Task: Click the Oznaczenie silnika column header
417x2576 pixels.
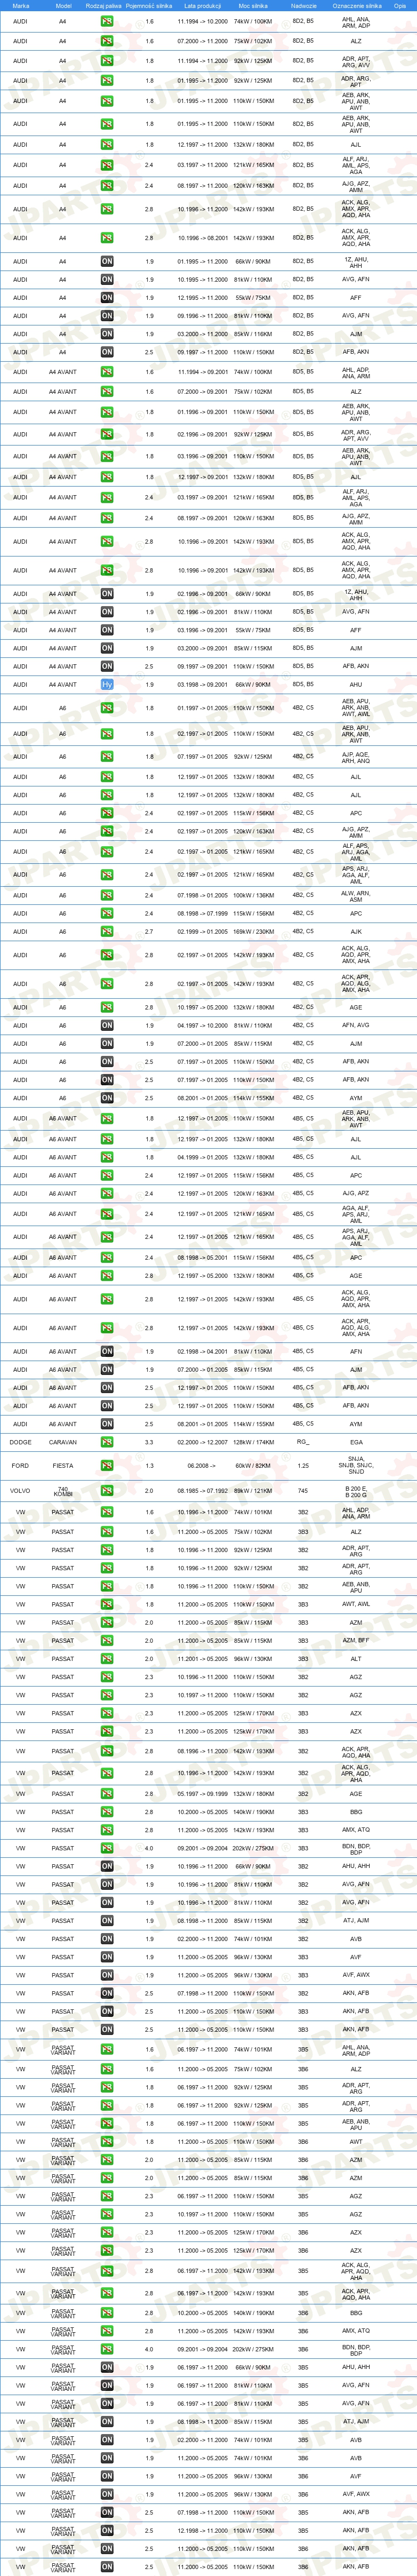Action: click(x=356, y=5)
